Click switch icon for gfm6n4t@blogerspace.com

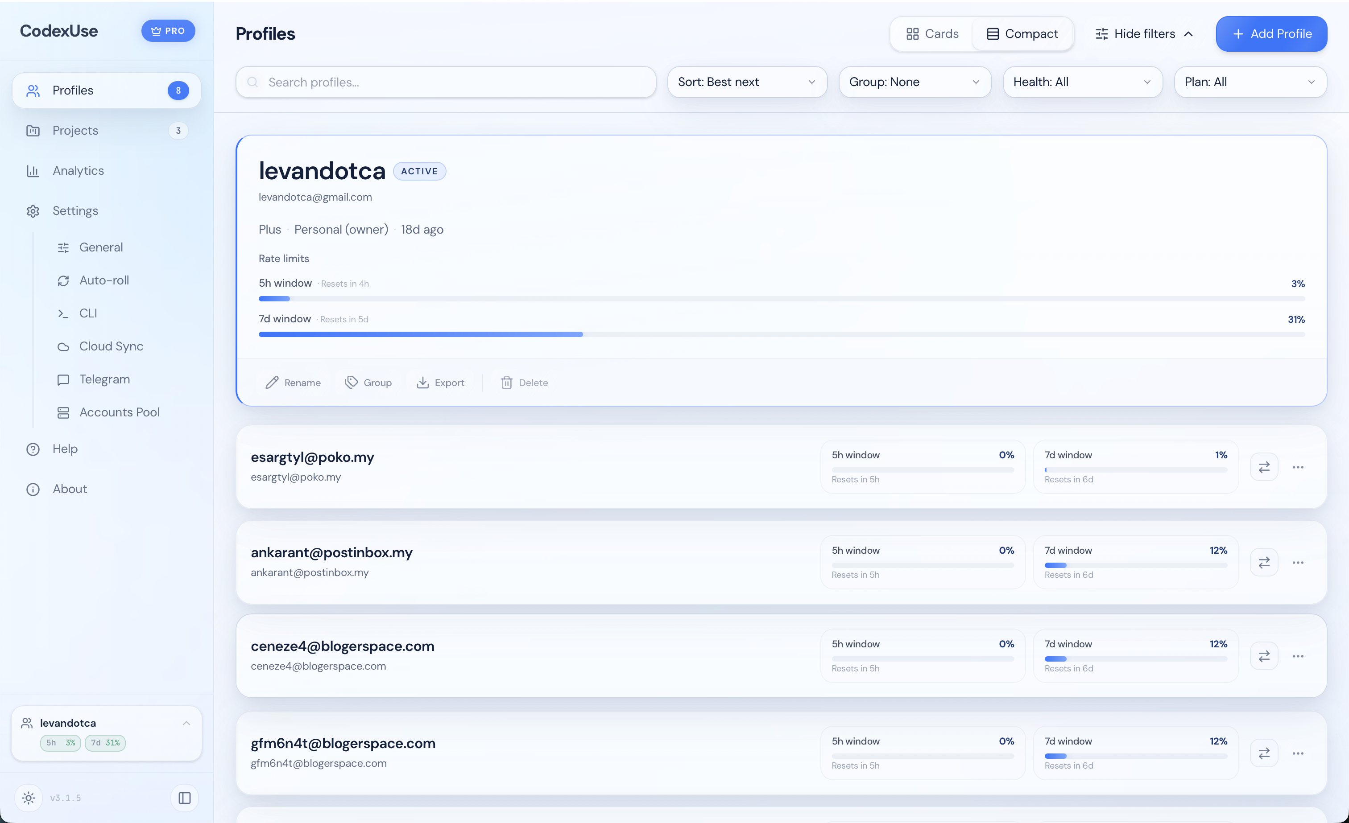[x=1264, y=753]
